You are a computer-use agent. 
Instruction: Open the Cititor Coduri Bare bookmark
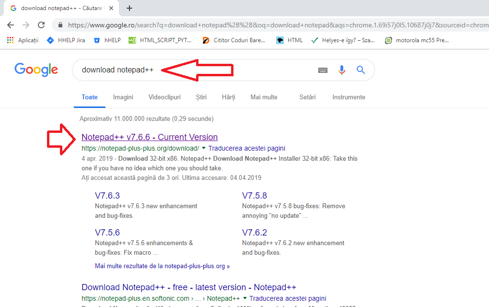[x=233, y=40]
